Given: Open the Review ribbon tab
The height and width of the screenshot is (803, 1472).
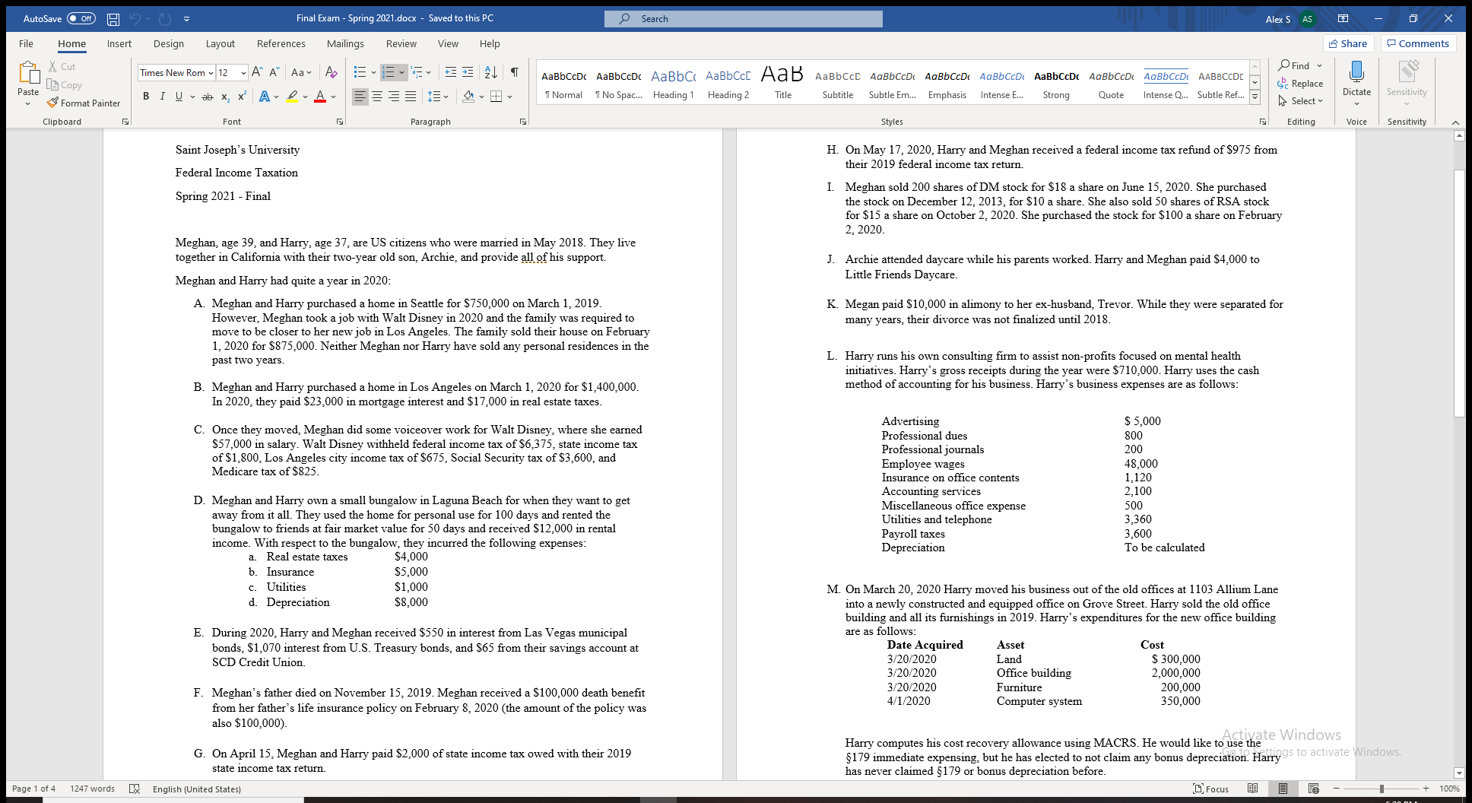Looking at the screenshot, I should tap(401, 43).
